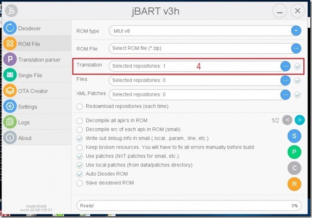
Task: Click the green P action button
Action: point(294,152)
